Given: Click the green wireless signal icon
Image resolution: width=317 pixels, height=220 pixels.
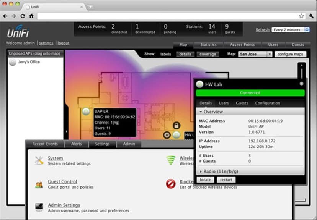Looking at the screenshot, I should 171,160.
